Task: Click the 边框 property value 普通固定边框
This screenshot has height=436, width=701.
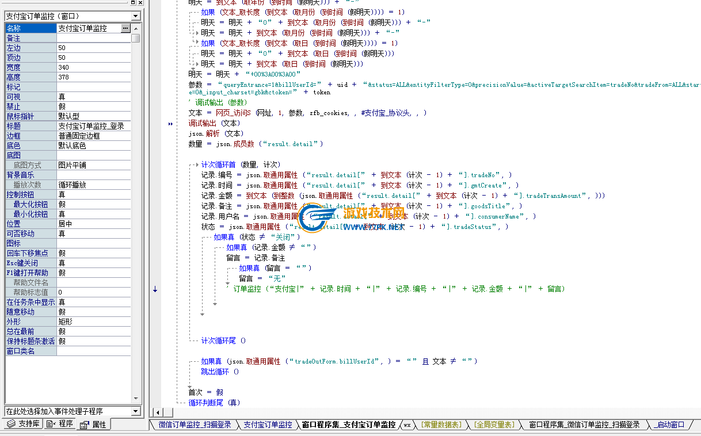Action: click(93, 136)
